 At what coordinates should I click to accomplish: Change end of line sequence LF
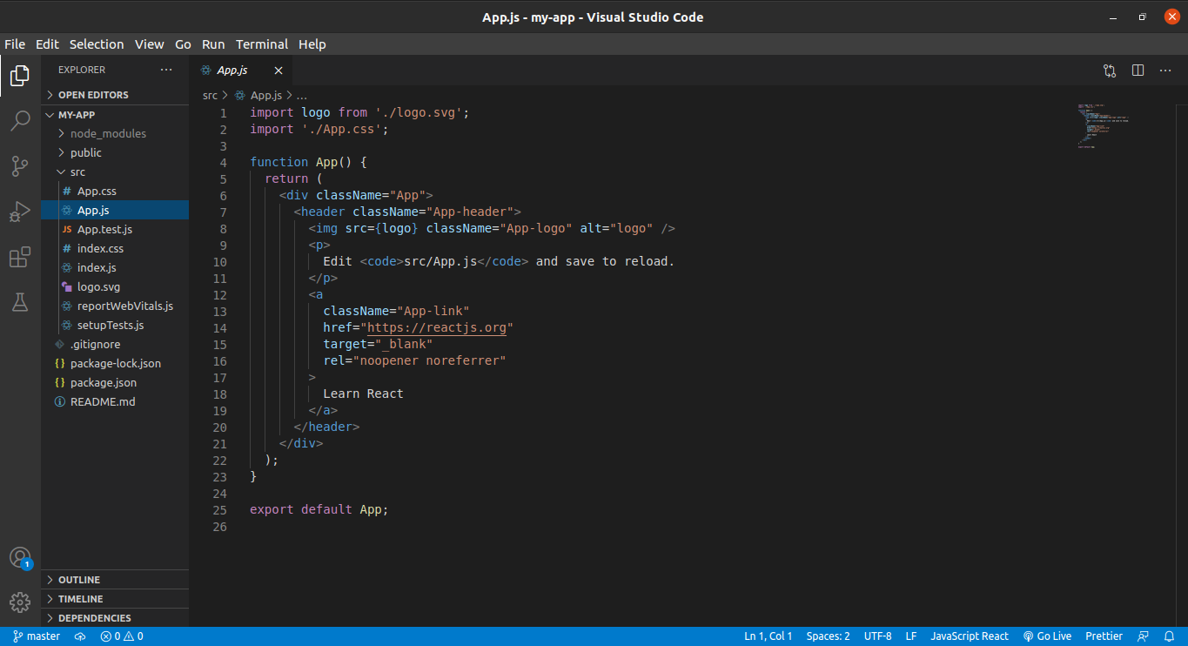pos(910,636)
